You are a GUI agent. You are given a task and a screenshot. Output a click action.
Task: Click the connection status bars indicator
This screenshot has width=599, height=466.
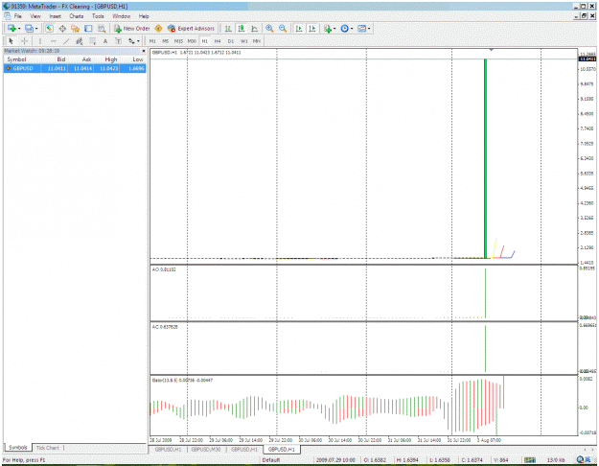click(x=530, y=460)
